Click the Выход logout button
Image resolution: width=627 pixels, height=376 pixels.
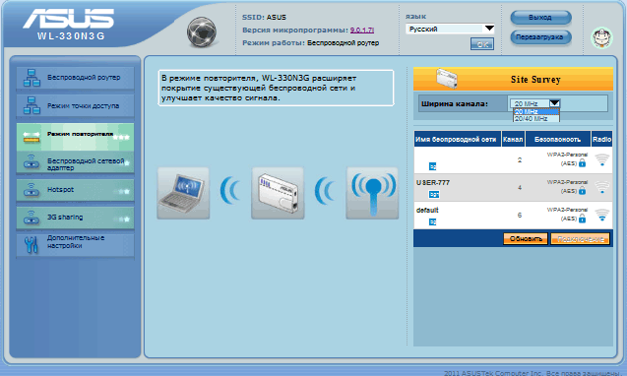(540, 18)
